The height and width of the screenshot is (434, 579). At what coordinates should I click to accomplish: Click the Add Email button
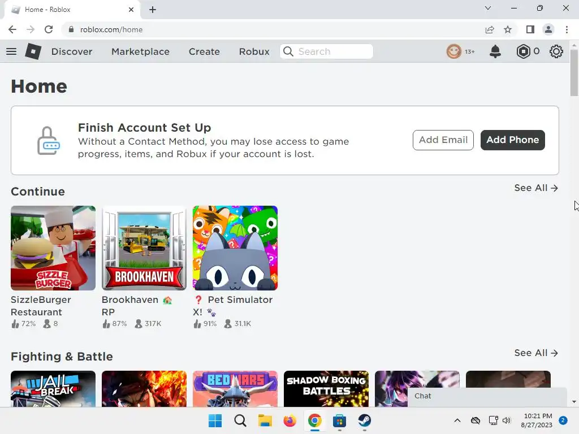click(443, 140)
